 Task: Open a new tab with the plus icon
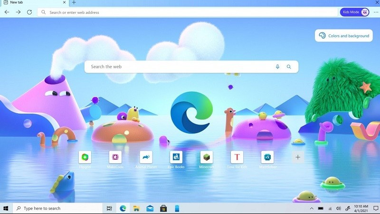tap(74, 2)
